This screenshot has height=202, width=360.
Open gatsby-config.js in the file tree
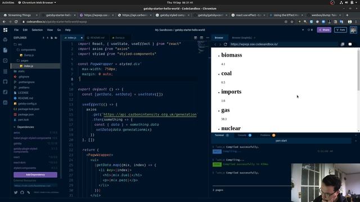[x=27, y=104]
